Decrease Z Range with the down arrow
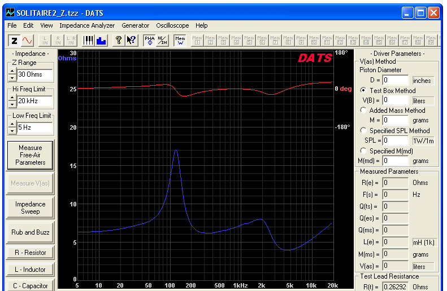This screenshot has width=447, height=291. point(12,77)
